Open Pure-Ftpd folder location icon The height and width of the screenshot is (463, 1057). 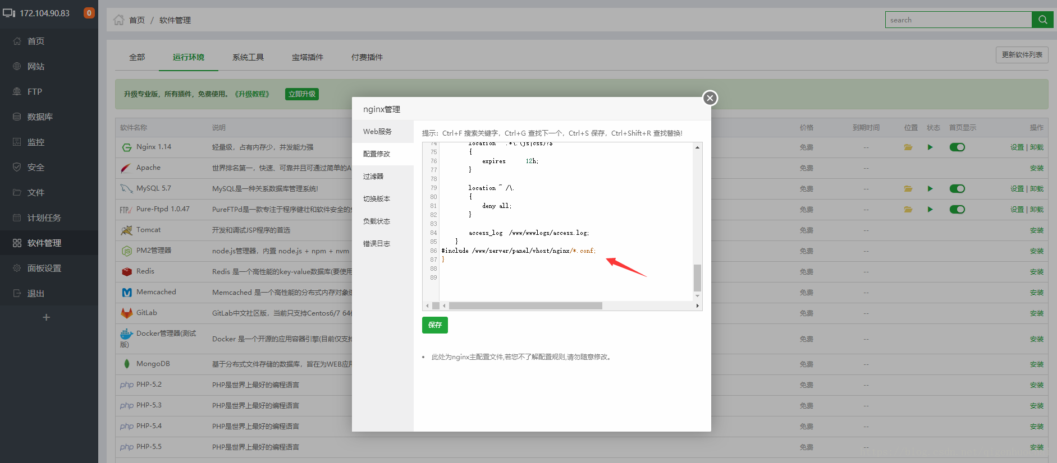pos(908,210)
